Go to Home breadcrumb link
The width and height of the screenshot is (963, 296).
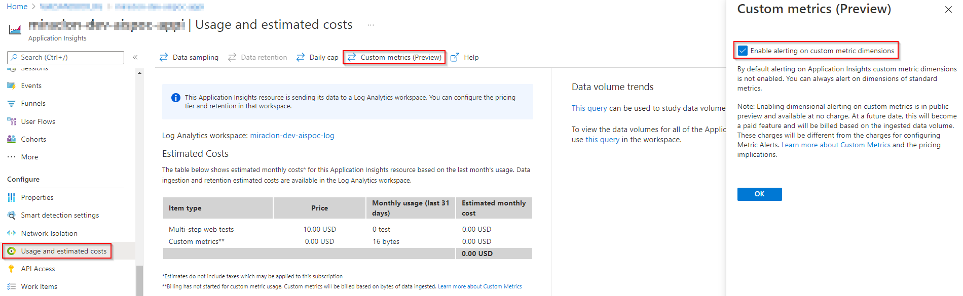[17, 7]
